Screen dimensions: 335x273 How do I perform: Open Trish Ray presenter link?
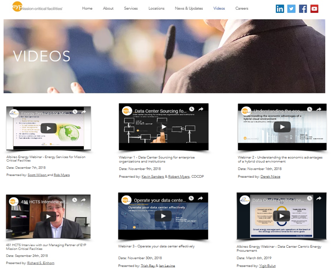pyautogui.click(x=148, y=265)
